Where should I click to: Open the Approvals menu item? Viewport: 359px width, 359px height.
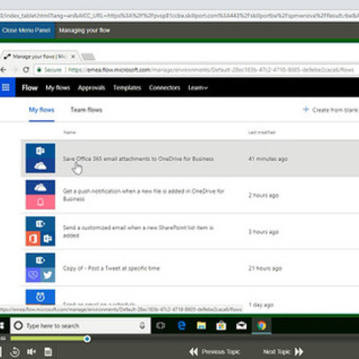[x=92, y=88]
